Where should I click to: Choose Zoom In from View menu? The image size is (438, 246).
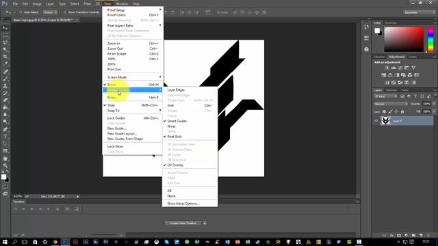click(133, 44)
